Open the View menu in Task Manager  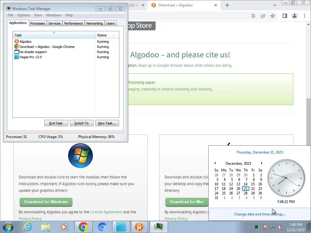38,15
